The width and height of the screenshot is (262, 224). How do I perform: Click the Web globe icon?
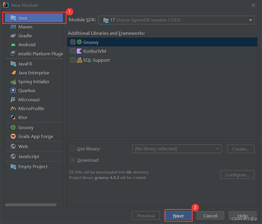point(13,146)
